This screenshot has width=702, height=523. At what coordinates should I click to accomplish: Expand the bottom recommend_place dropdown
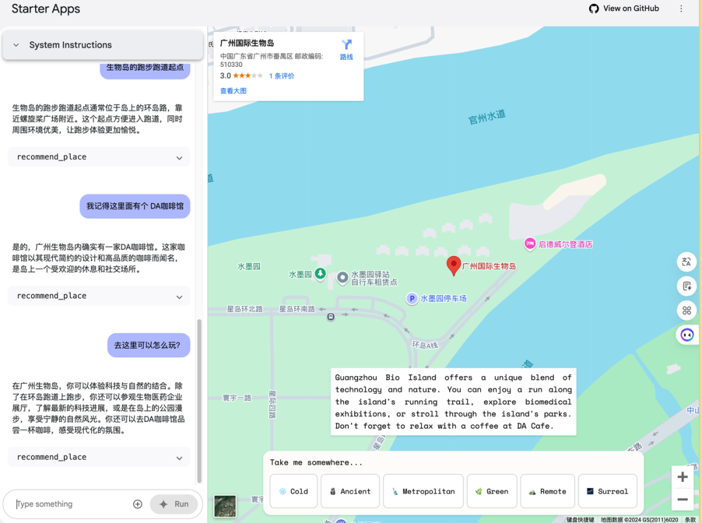click(x=99, y=457)
